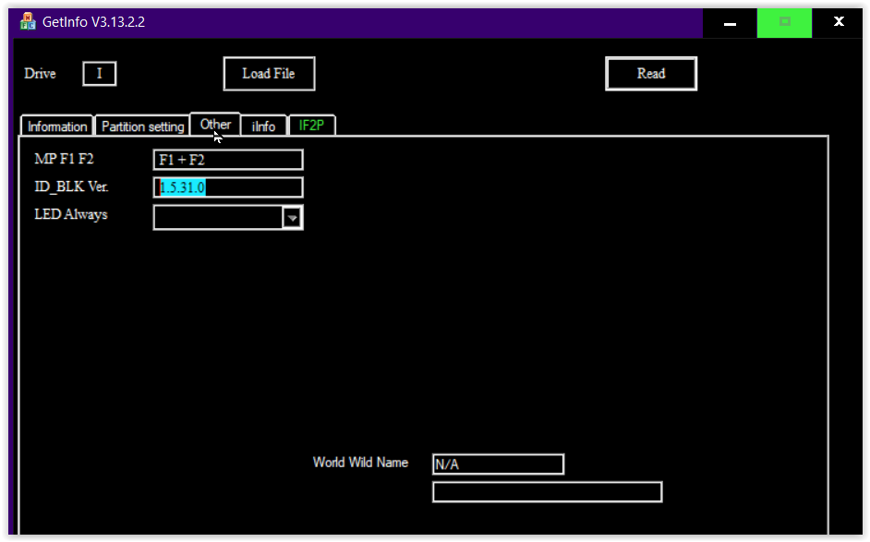
Task: Open the IF2P tab
Action: click(311, 124)
